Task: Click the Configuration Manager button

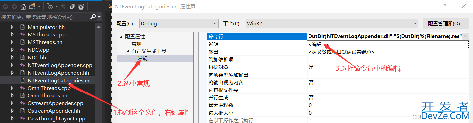Action: tap(446, 24)
